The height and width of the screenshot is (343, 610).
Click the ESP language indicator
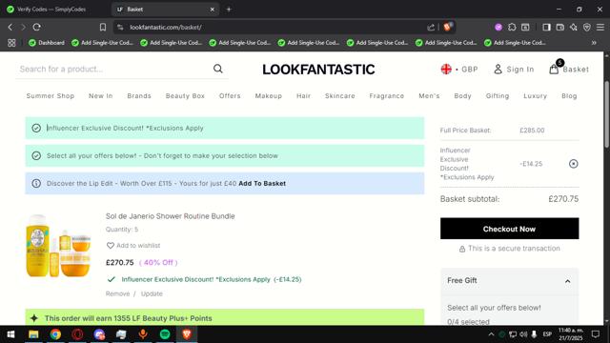click(547, 334)
